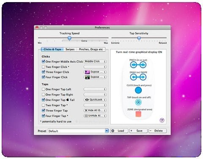Click the Delete preset button

click(158, 131)
